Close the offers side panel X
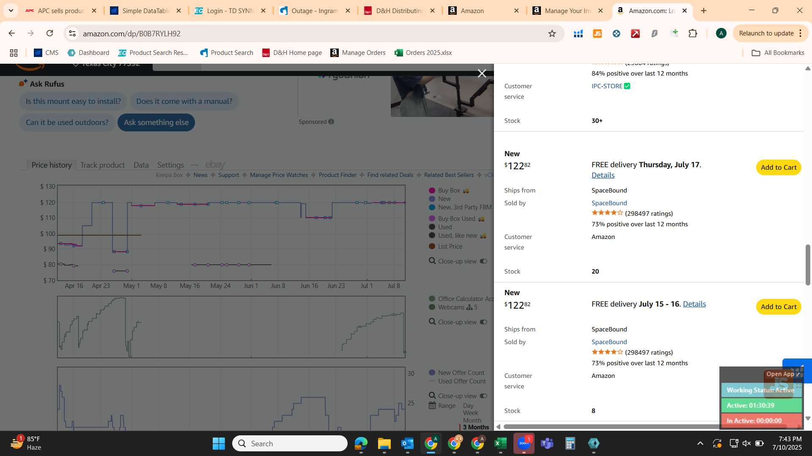812x456 pixels. [x=482, y=73]
